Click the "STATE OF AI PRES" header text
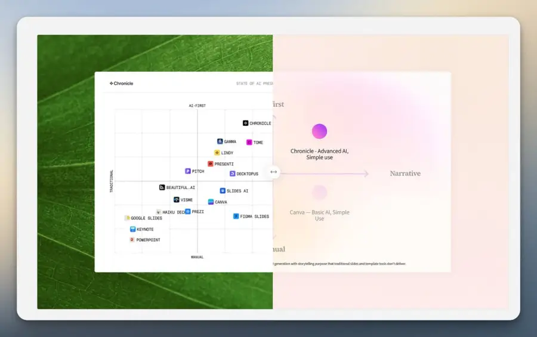This screenshot has height=337, width=537. coord(254,84)
